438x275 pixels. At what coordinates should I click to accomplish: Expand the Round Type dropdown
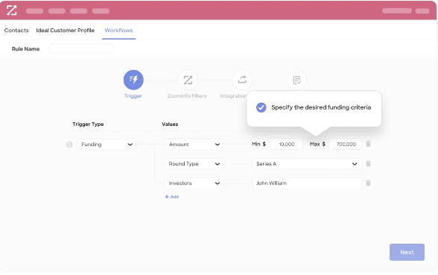pyautogui.click(x=194, y=164)
